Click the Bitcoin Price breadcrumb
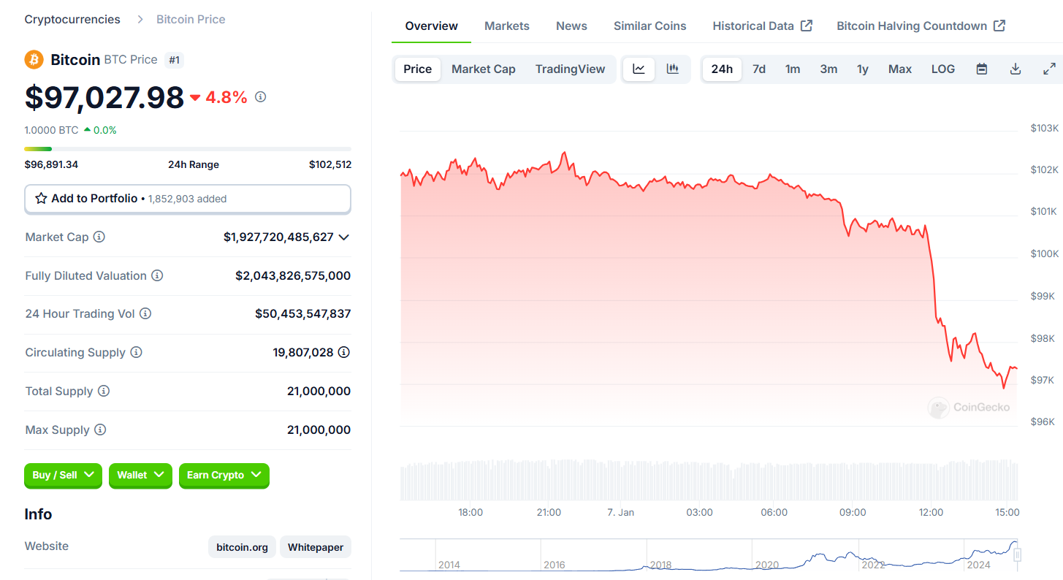Image resolution: width=1063 pixels, height=580 pixels. click(x=191, y=20)
